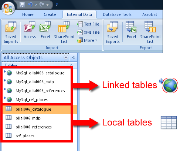Open the Customize Quick Access Toolbar dropdown
Image resolution: width=180 pixels, height=151 pixels.
coord(57,5)
